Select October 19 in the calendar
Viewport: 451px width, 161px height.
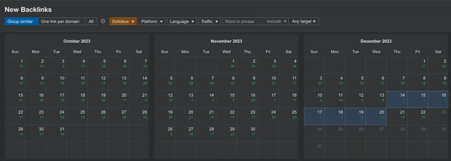[x=98, y=99]
